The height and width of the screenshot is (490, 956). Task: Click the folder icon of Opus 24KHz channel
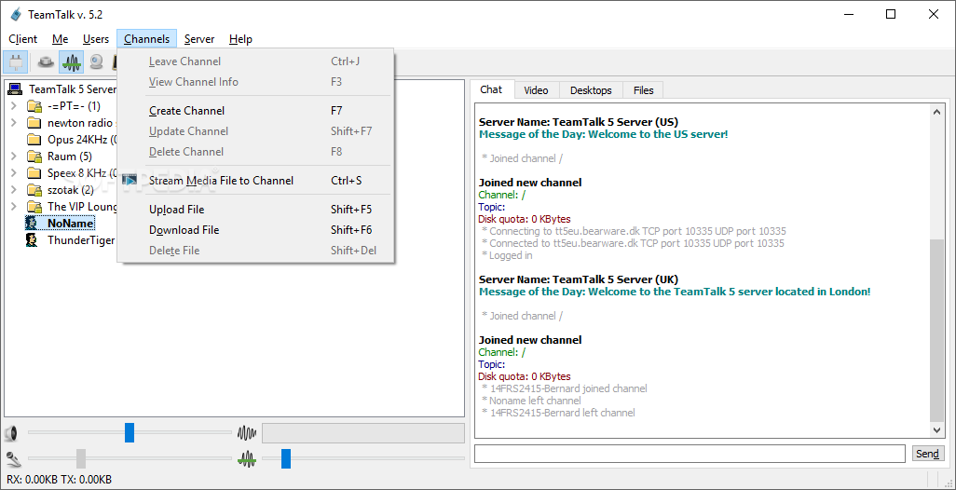pyautogui.click(x=34, y=140)
